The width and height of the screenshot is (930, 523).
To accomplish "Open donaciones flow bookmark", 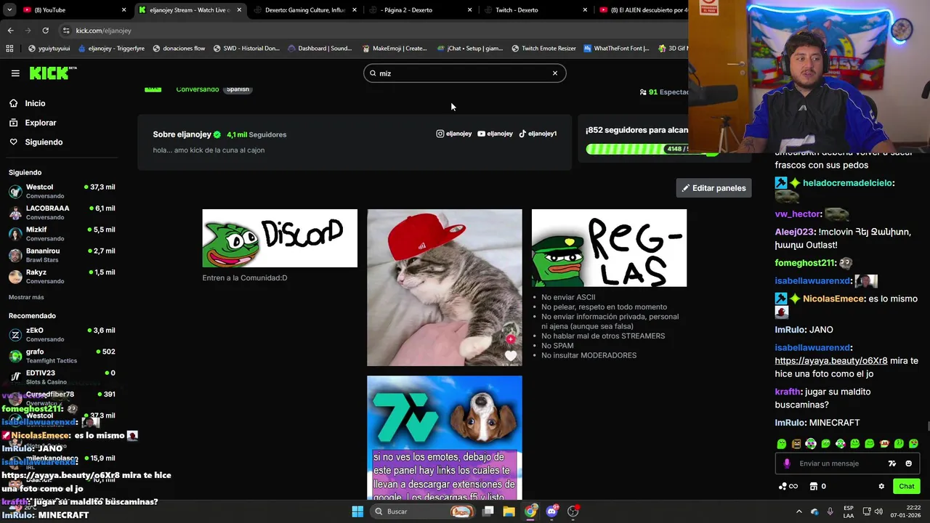I will pos(179,49).
